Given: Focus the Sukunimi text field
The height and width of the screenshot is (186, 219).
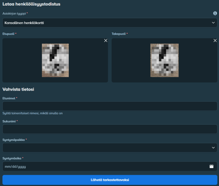Looking at the screenshot, I should (110, 129).
